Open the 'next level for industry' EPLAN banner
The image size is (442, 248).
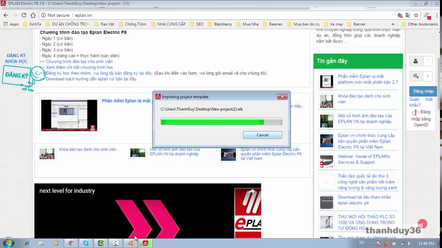coord(147,211)
